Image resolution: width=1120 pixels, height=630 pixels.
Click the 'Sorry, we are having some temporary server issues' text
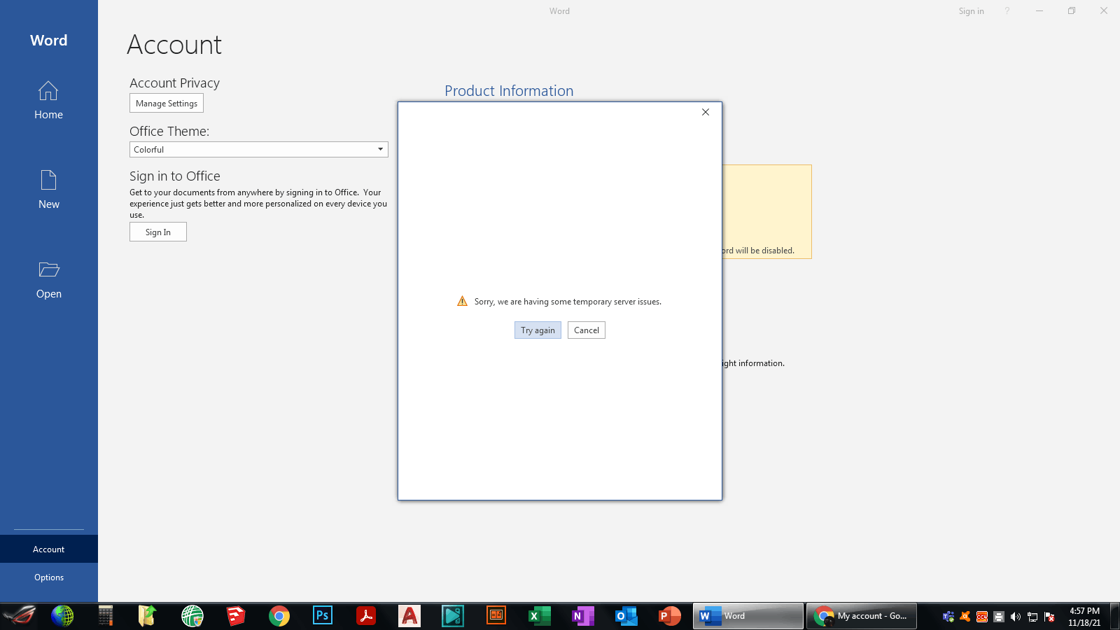click(x=568, y=302)
